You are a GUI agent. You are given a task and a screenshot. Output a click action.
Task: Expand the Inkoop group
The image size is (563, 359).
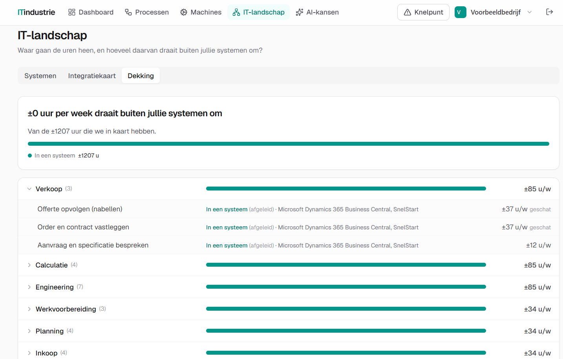tap(29, 353)
